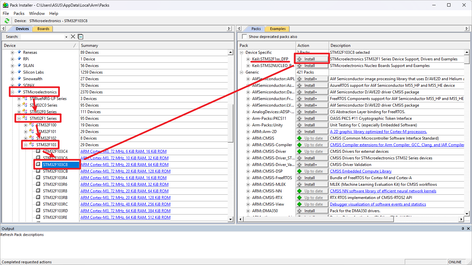Click the Renesas vendor diamond icon
The width and height of the screenshot is (472, 265).
(19, 52)
